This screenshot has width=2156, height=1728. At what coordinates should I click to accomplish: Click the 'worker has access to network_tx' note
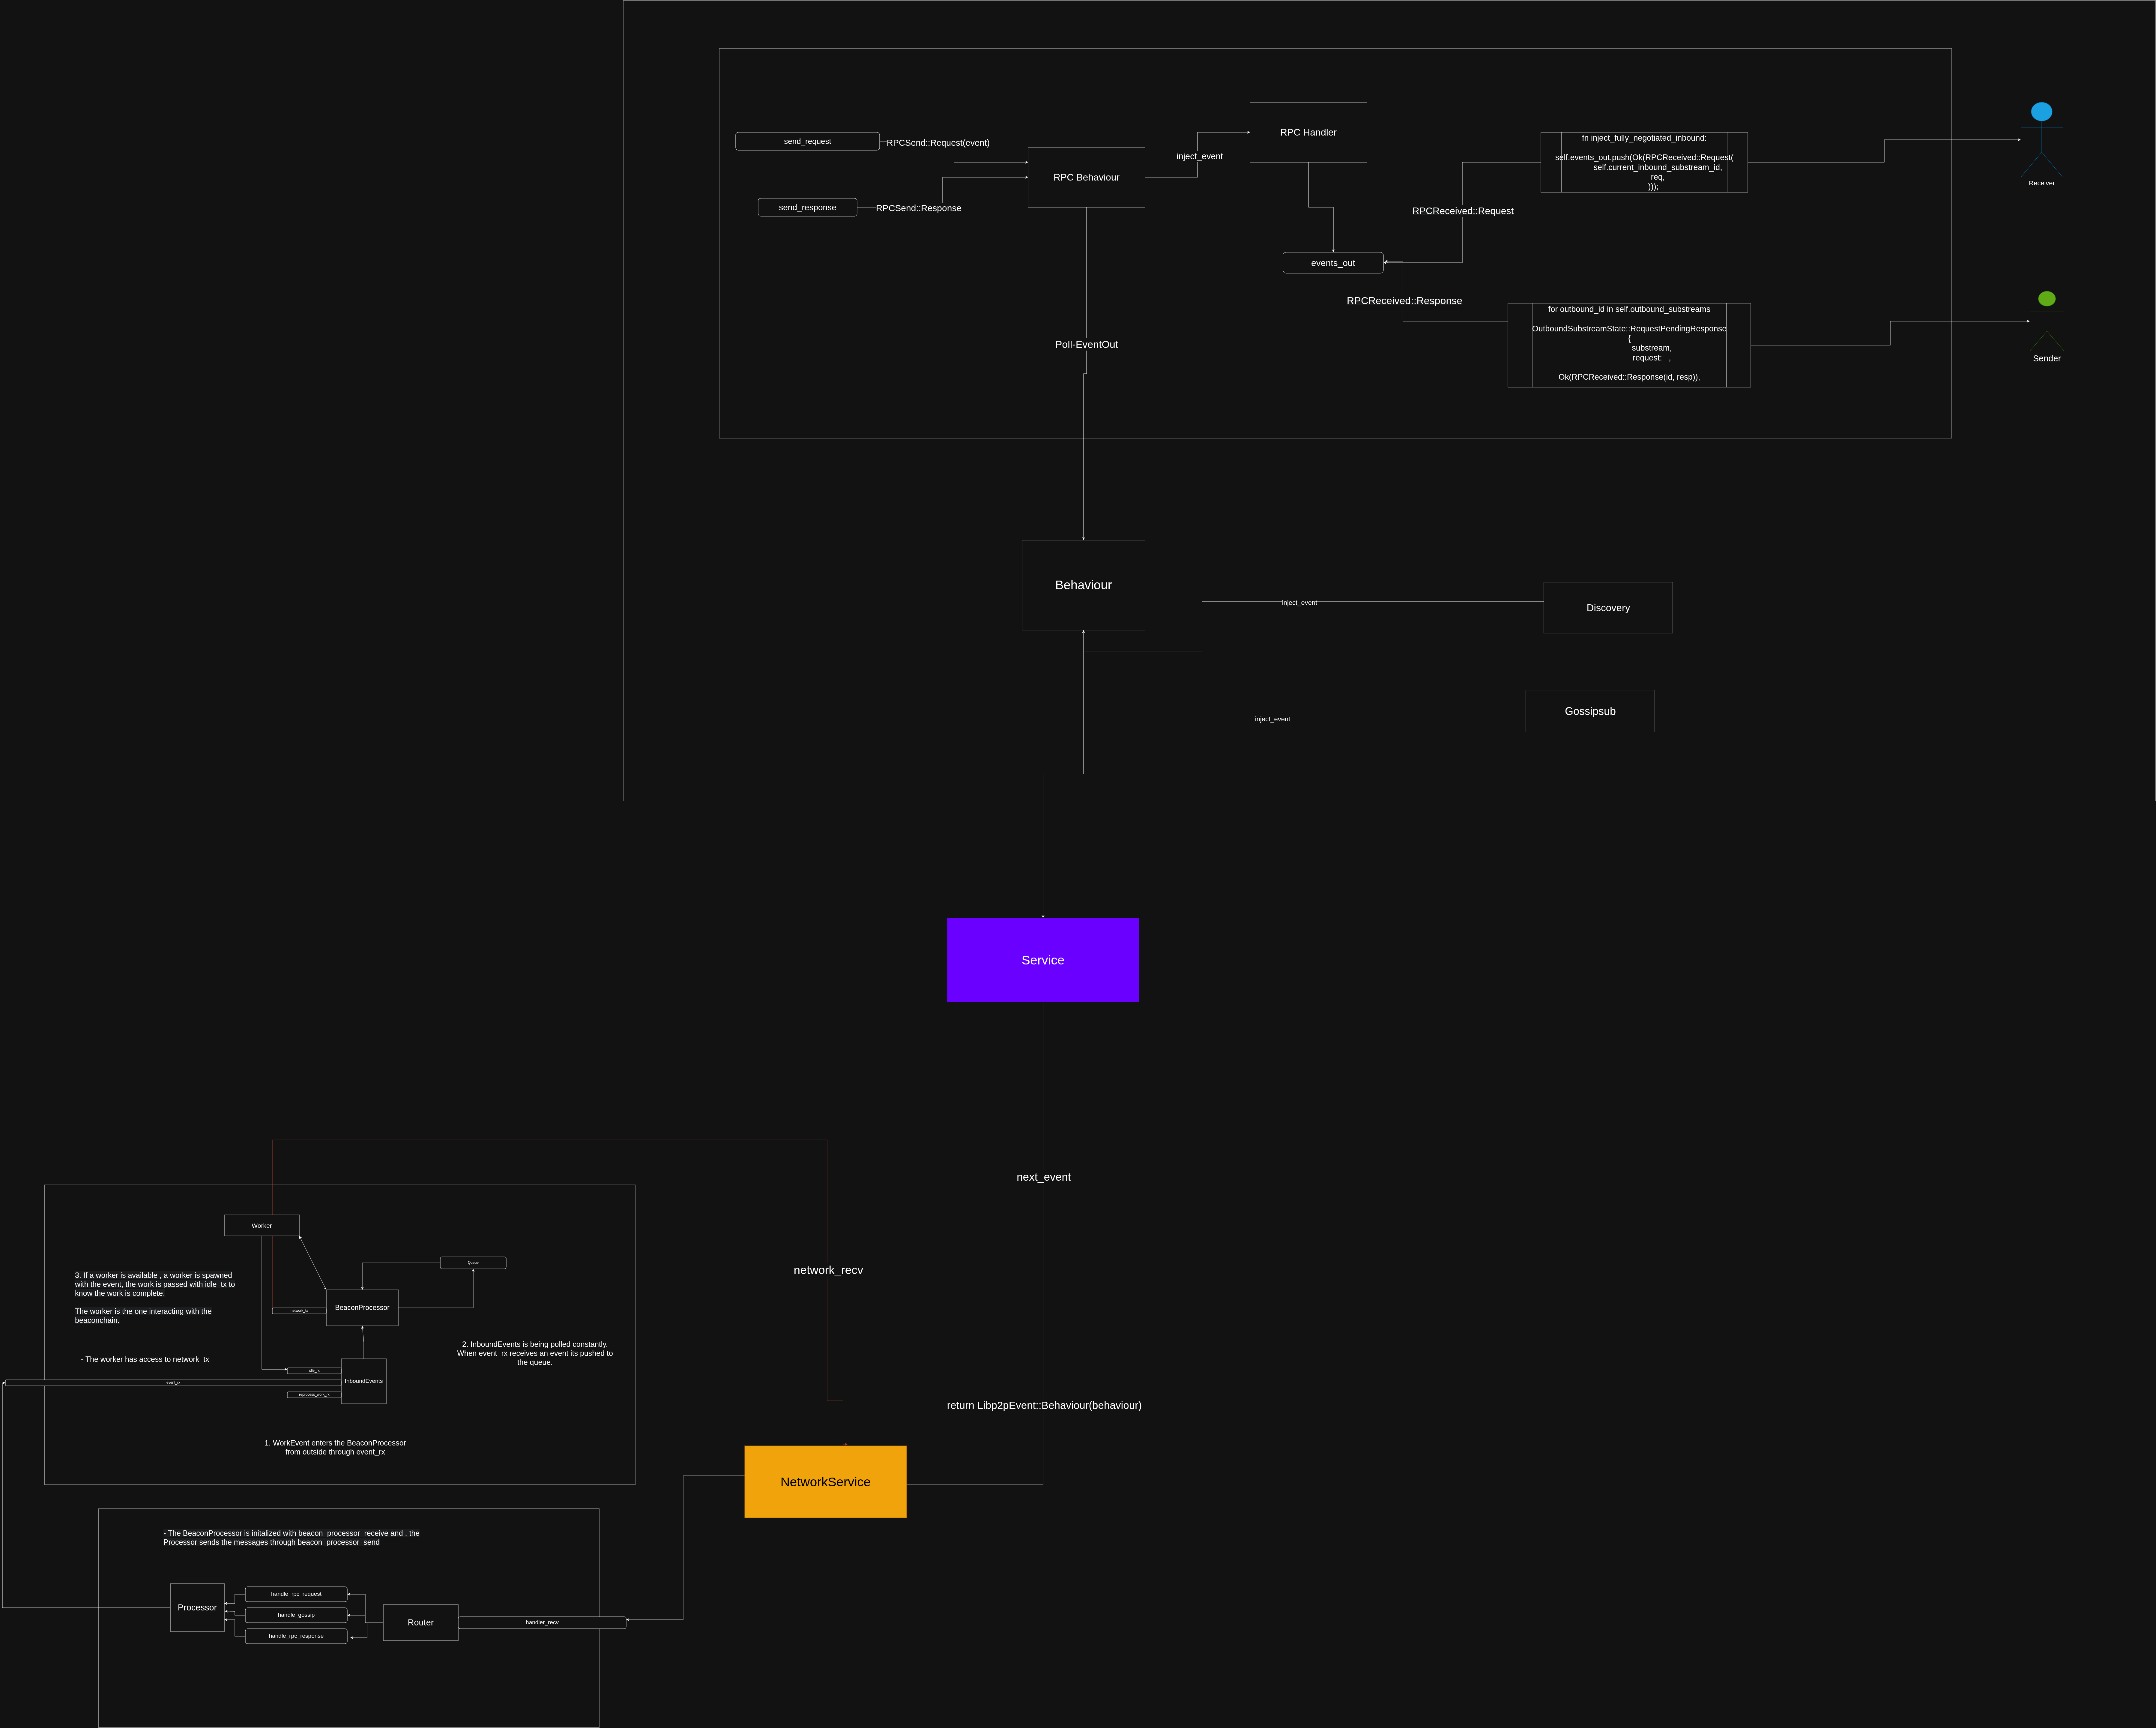[x=145, y=1359]
